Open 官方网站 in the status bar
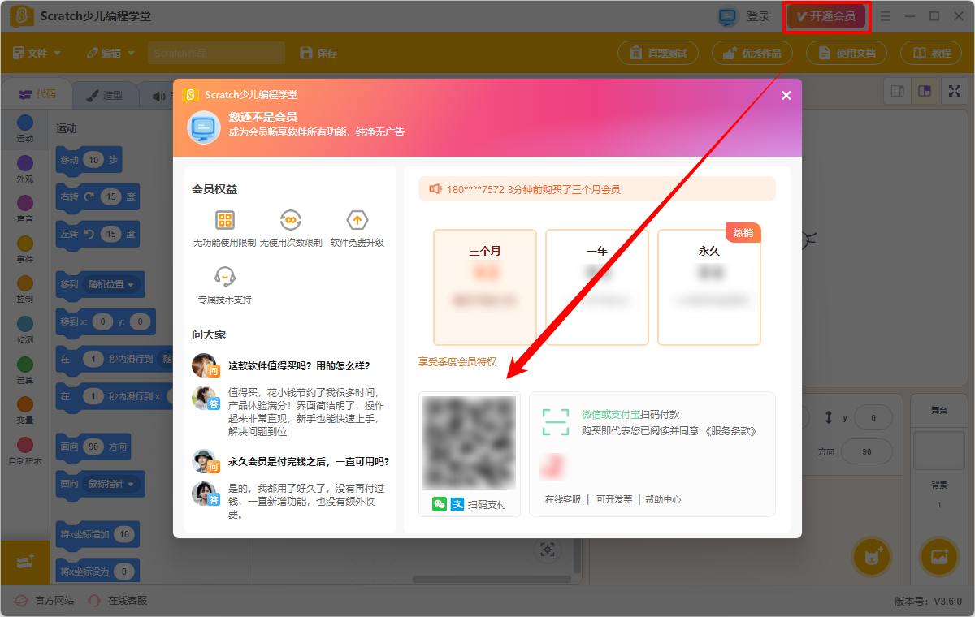The width and height of the screenshot is (975, 617). tap(43, 601)
